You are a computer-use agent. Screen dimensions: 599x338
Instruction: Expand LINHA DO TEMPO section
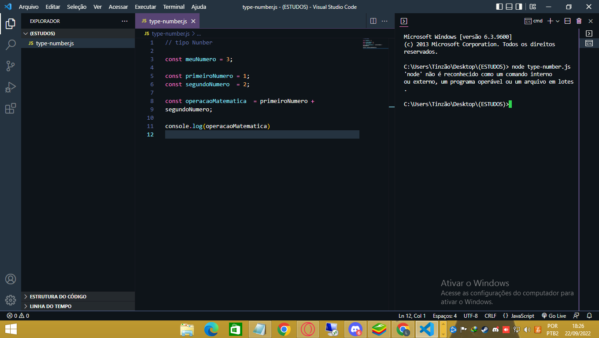(78, 306)
